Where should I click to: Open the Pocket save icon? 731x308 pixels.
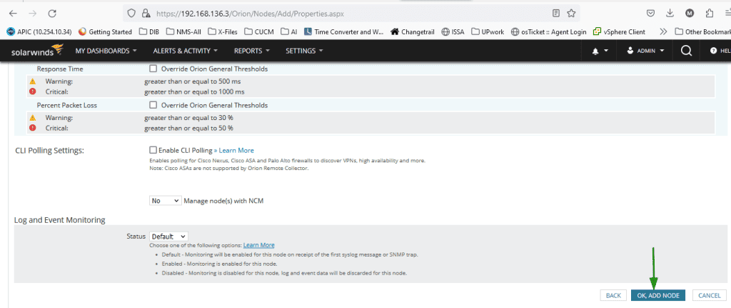651,13
